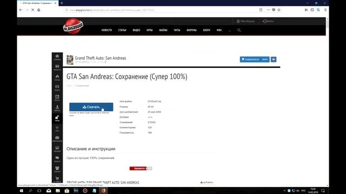Click the PlayGround red globe logo
This screenshot has height=194, width=346.
73,26
